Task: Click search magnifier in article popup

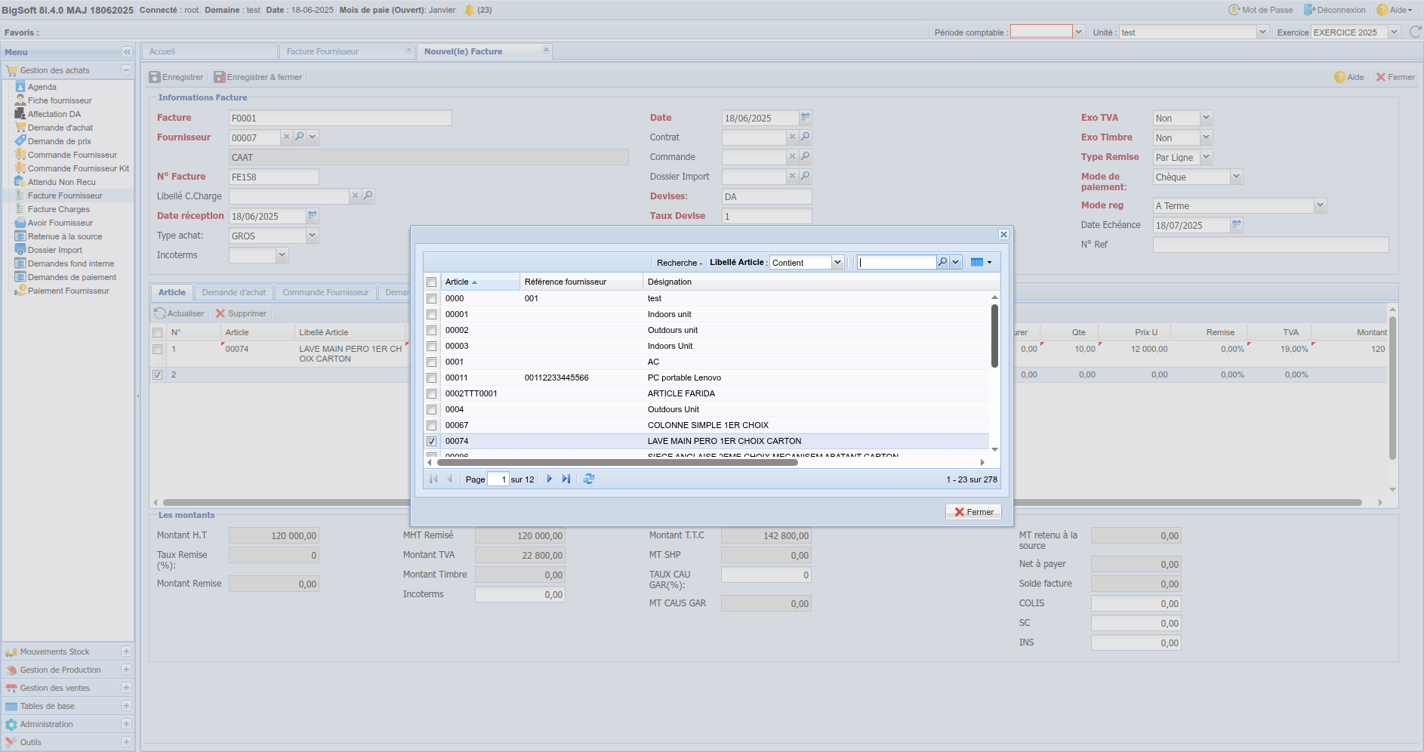Action: [x=942, y=262]
